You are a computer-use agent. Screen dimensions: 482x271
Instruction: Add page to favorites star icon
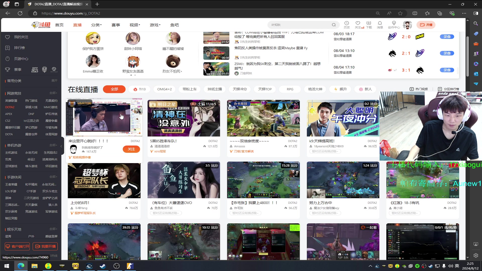(x=400, y=13)
